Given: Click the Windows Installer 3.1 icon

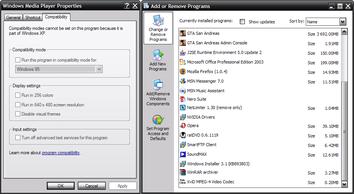Looking at the screenshot, I should click(x=183, y=164).
